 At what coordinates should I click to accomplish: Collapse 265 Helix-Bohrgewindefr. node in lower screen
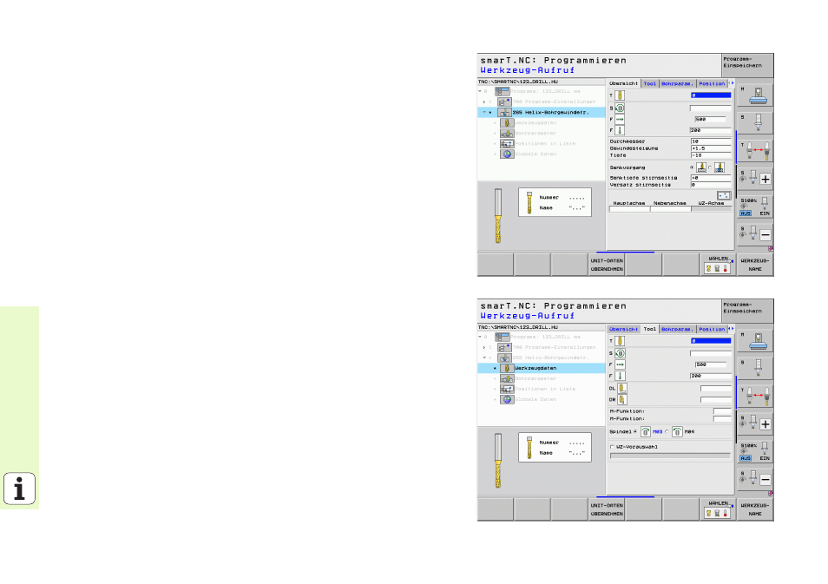click(x=484, y=358)
